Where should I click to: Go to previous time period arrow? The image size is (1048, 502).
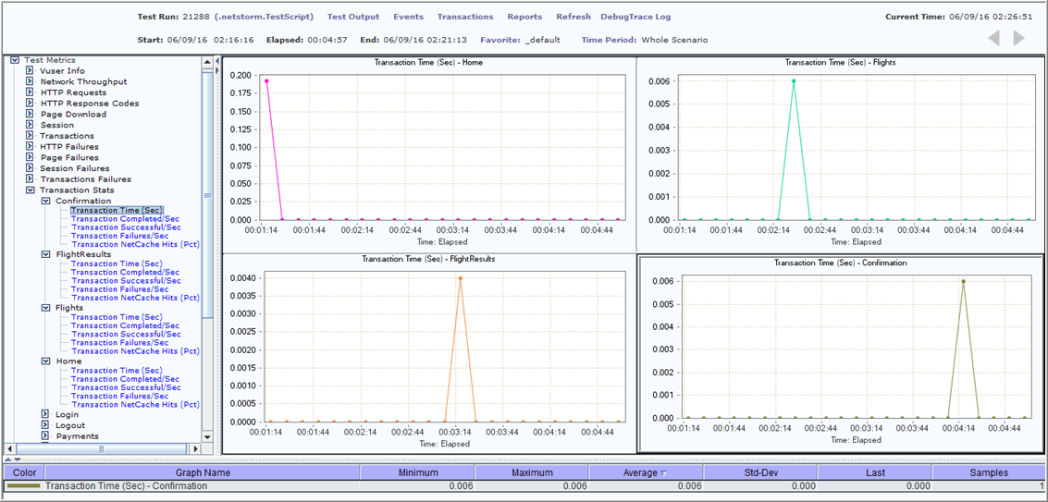click(993, 39)
